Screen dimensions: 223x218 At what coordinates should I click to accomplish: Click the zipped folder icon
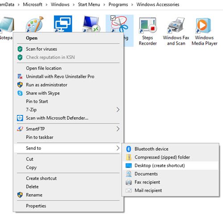[128, 157]
